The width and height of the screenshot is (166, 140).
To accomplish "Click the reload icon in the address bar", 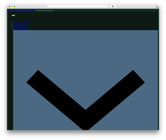I will pyautogui.click(x=108, y=6).
